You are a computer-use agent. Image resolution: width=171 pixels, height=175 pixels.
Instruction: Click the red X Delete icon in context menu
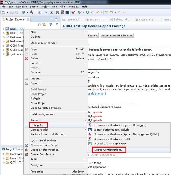click(26, 59)
